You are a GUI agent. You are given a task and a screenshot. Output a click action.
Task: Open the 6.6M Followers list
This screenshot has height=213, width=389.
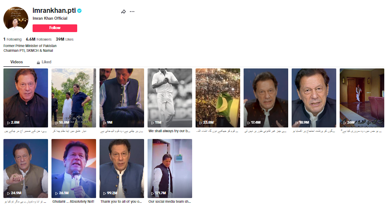click(39, 39)
